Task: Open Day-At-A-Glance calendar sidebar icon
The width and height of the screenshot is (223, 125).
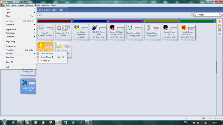Action: pyautogui.click(x=219, y=30)
